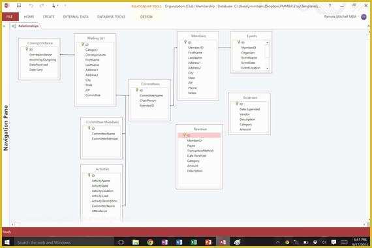Click the Dropbox icon in system tray

pos(315,242)
